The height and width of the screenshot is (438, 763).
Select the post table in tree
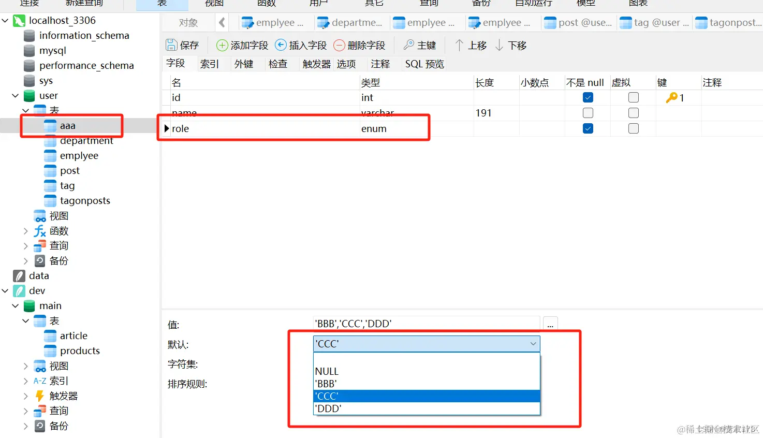(x=70, y=171)
